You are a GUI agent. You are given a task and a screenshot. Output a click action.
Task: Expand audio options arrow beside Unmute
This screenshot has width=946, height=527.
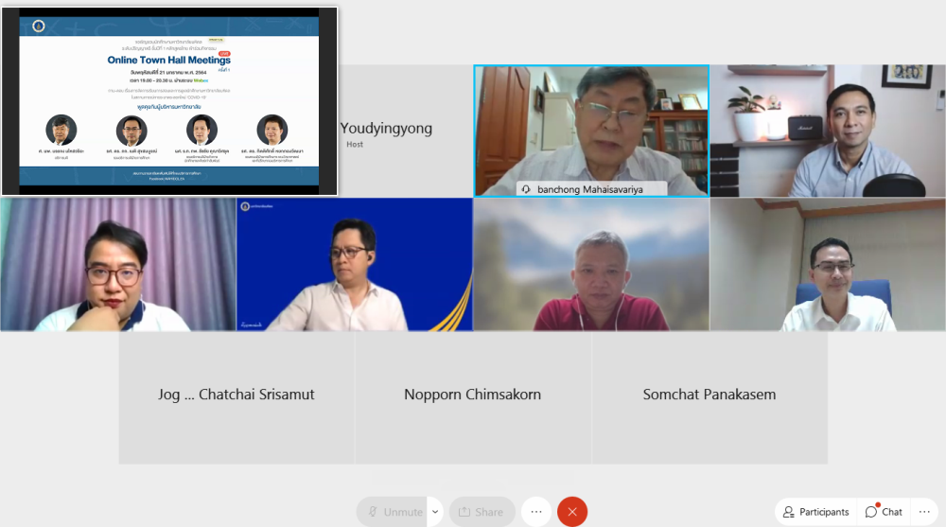[x=435, y=512]
